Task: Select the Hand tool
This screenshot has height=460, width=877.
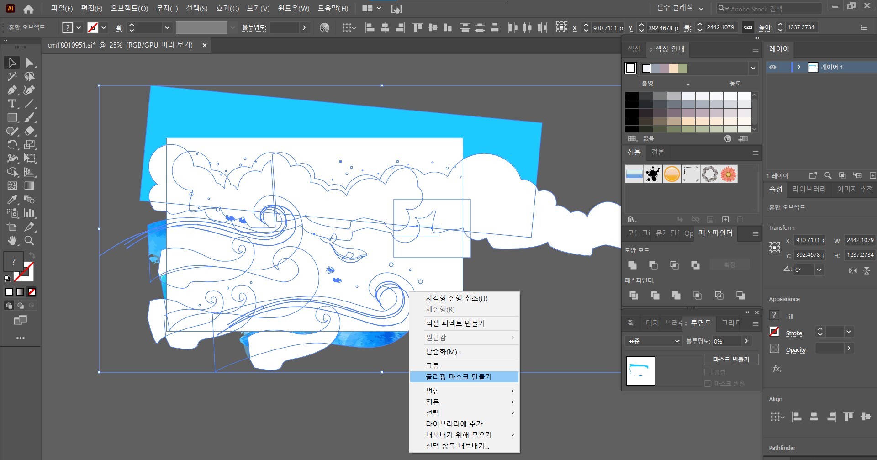Action: click(12, 241)
